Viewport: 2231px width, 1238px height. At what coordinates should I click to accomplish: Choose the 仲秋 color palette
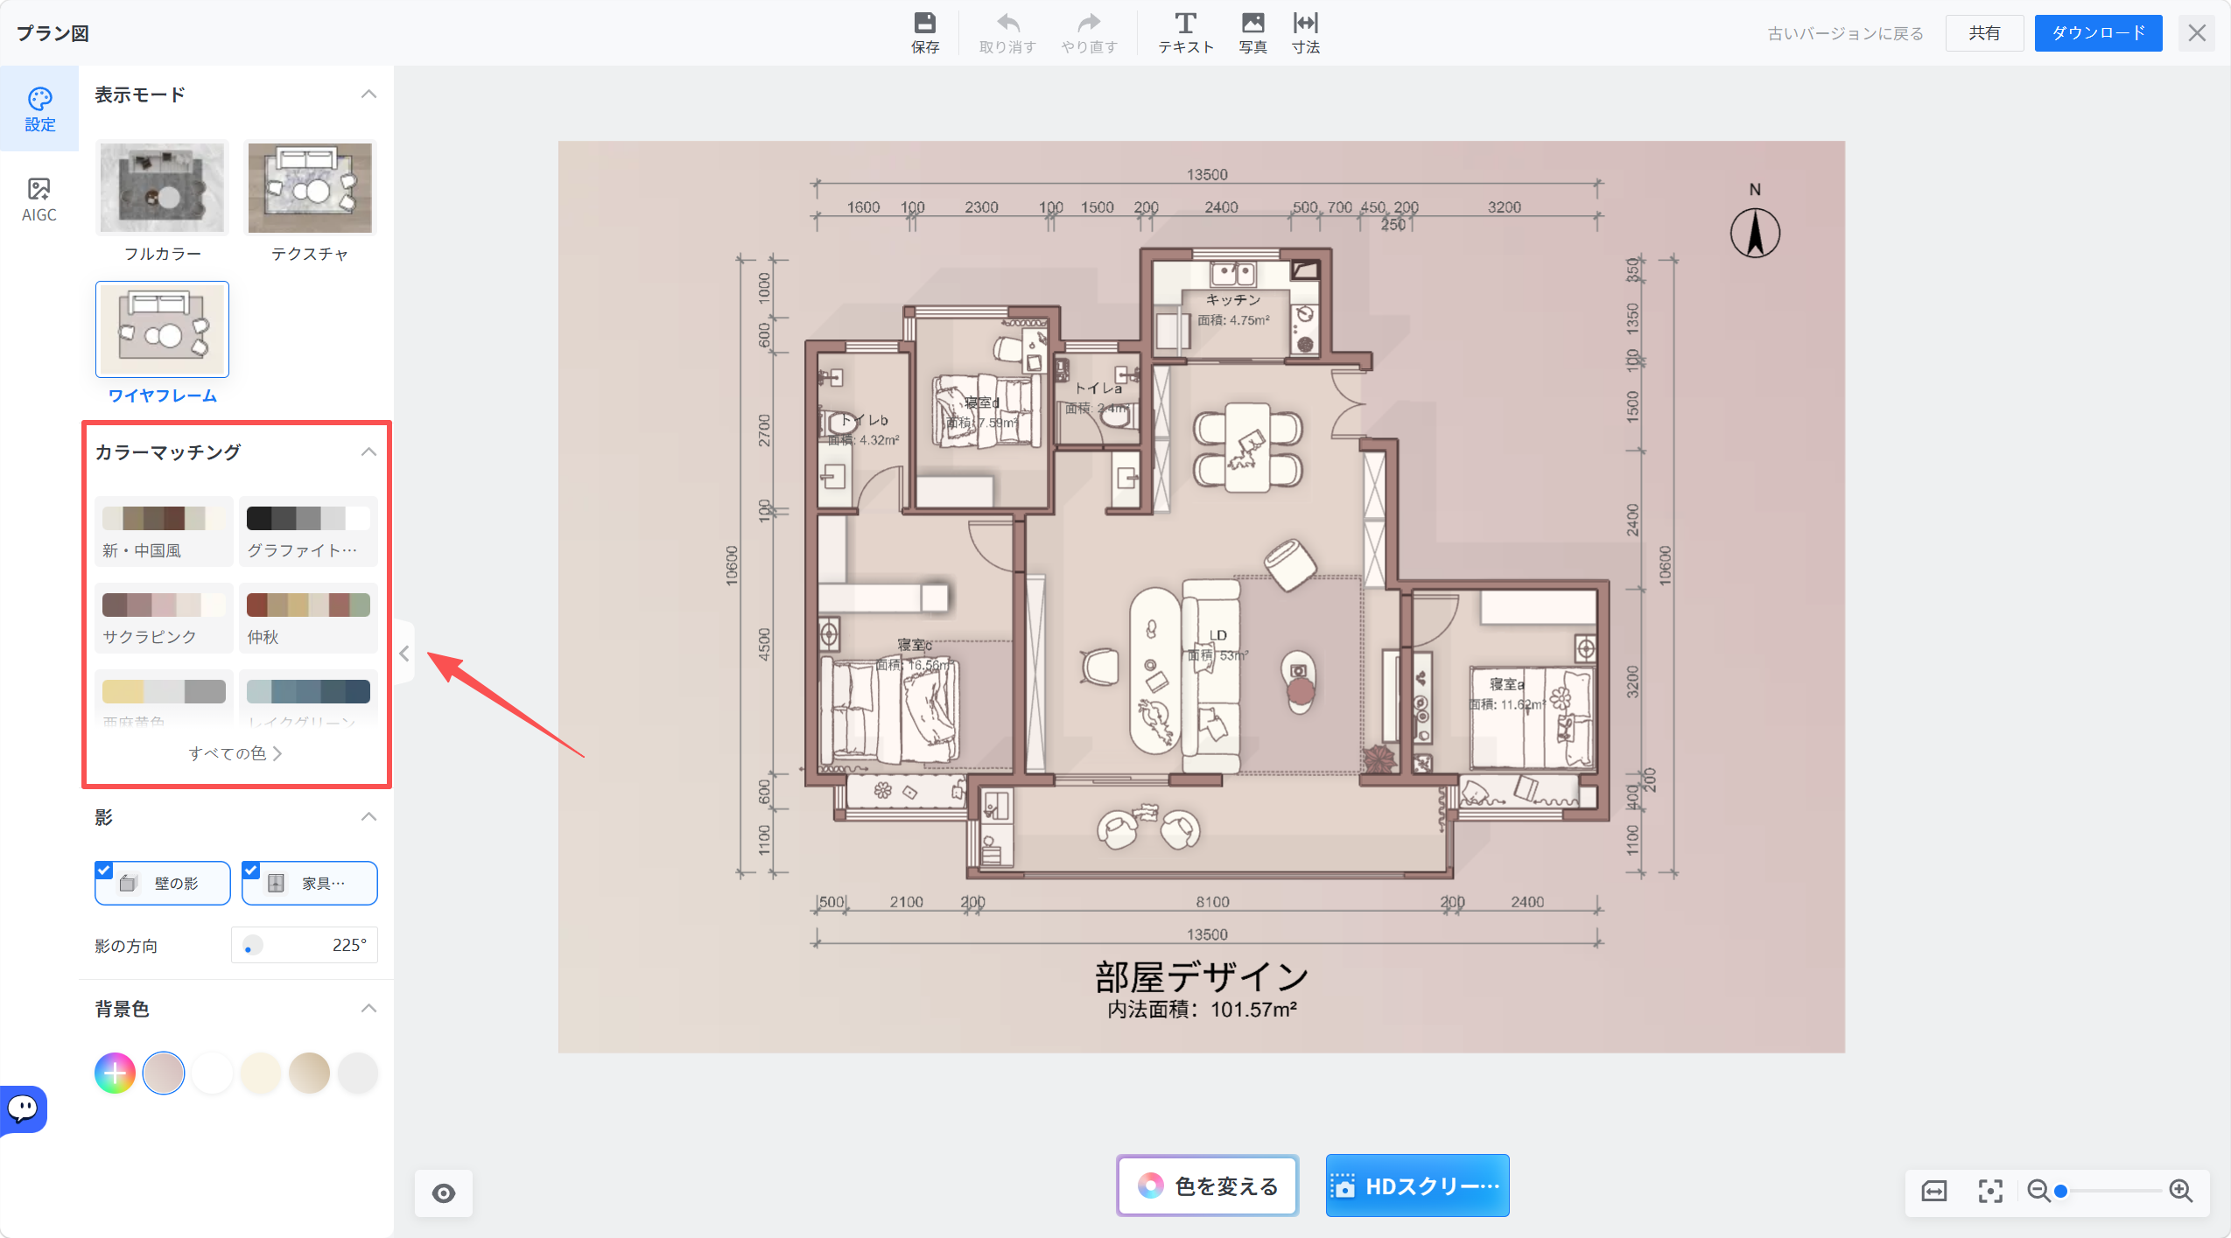(x=308, y=618)
